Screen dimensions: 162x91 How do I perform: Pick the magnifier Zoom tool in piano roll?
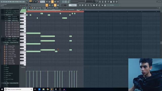pyautogui.click(x=43, y=8)
